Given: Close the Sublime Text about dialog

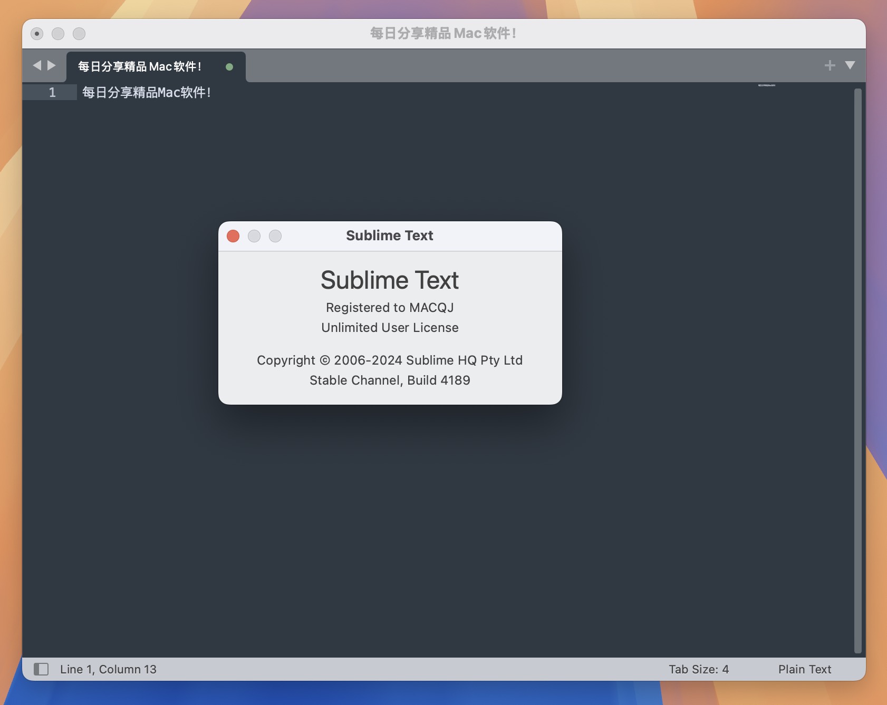Looking at the screenshot, I should click(233, 236).
